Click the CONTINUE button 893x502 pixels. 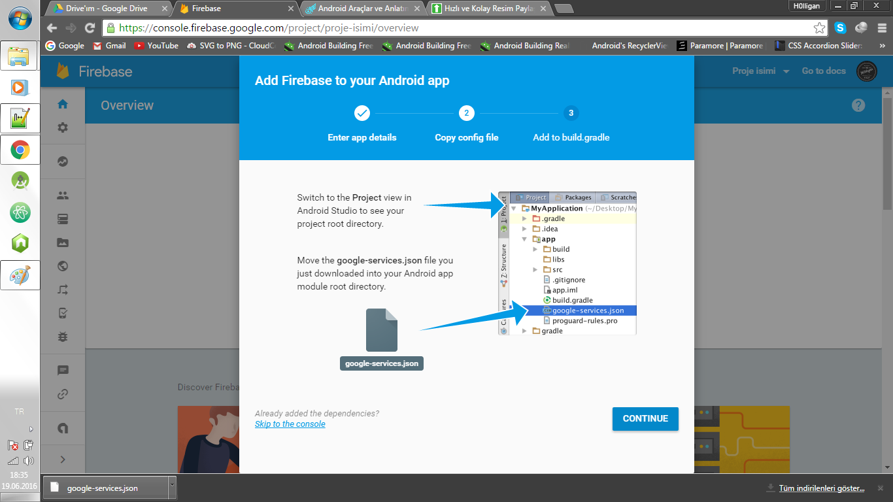point(645,418)
